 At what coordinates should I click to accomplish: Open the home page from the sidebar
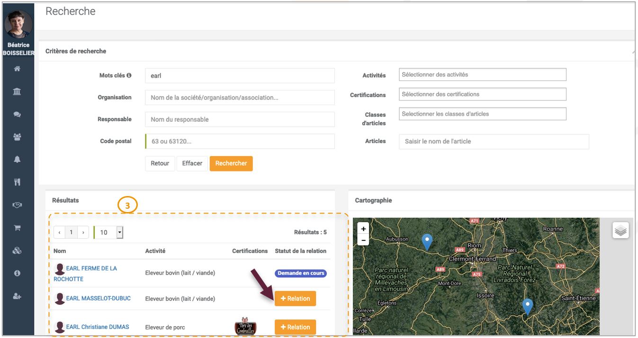tap(17, 69)
